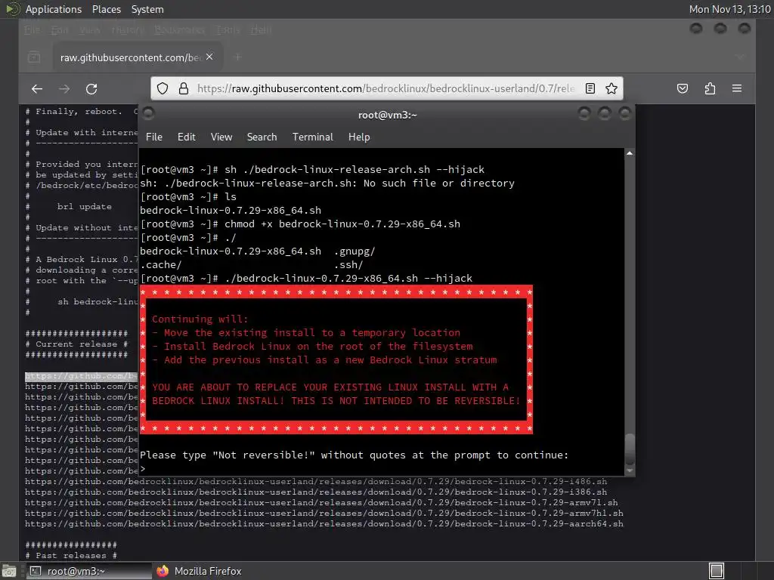
Task: Click the terminal scrollbar thumb
Action: click(630, 449)
